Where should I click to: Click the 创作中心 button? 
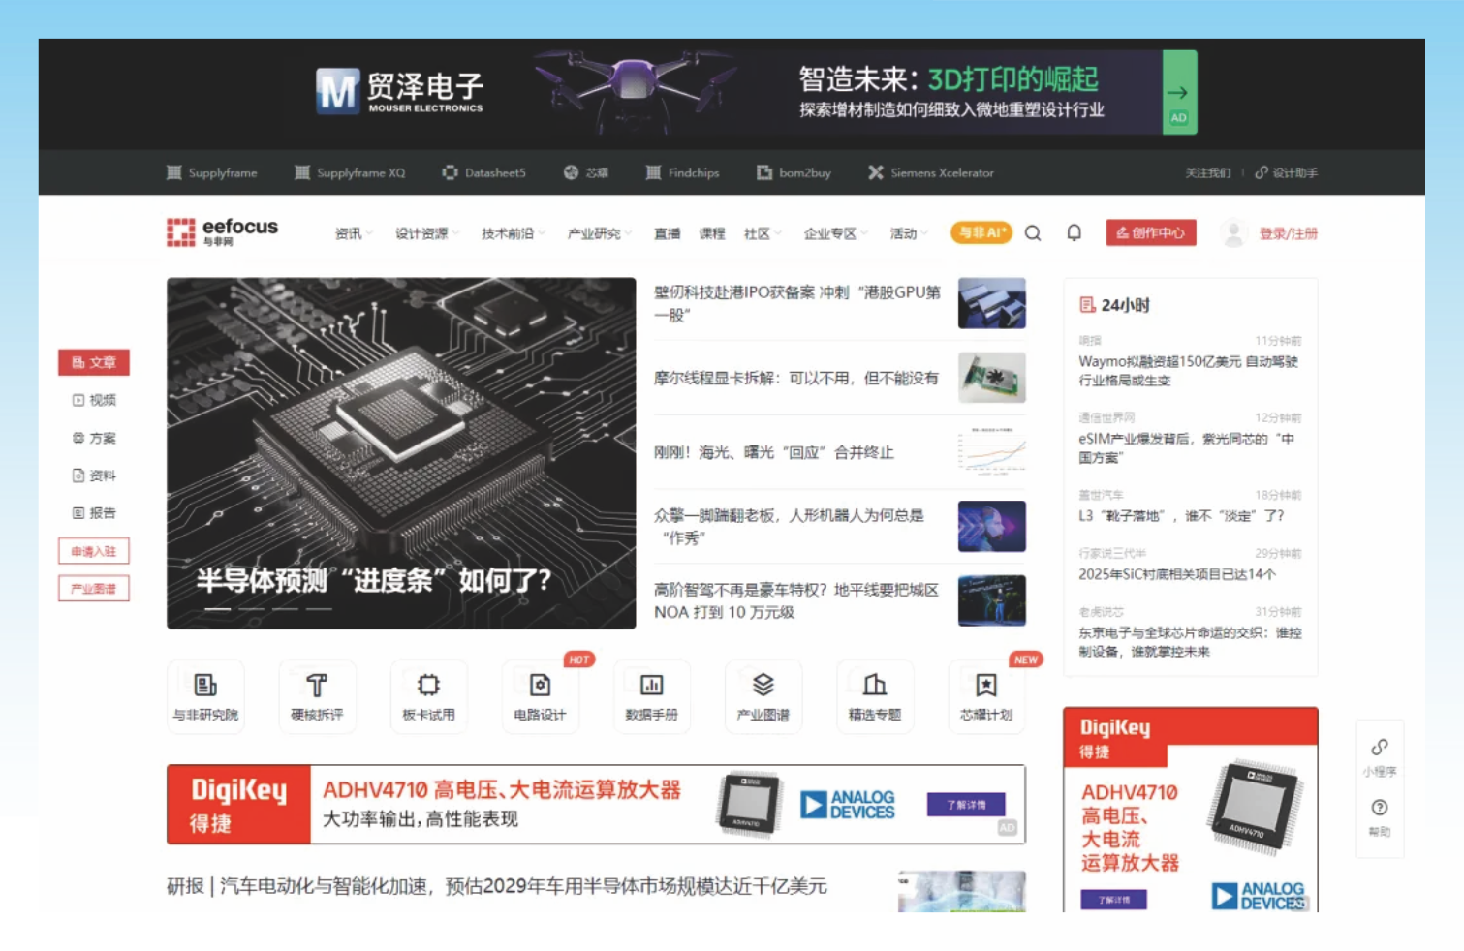point(1150,233)
